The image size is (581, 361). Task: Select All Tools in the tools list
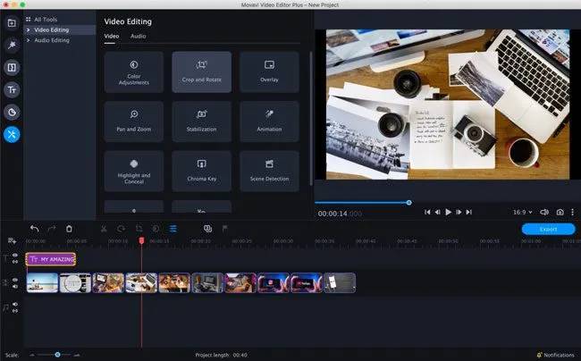tap(46, 20)
